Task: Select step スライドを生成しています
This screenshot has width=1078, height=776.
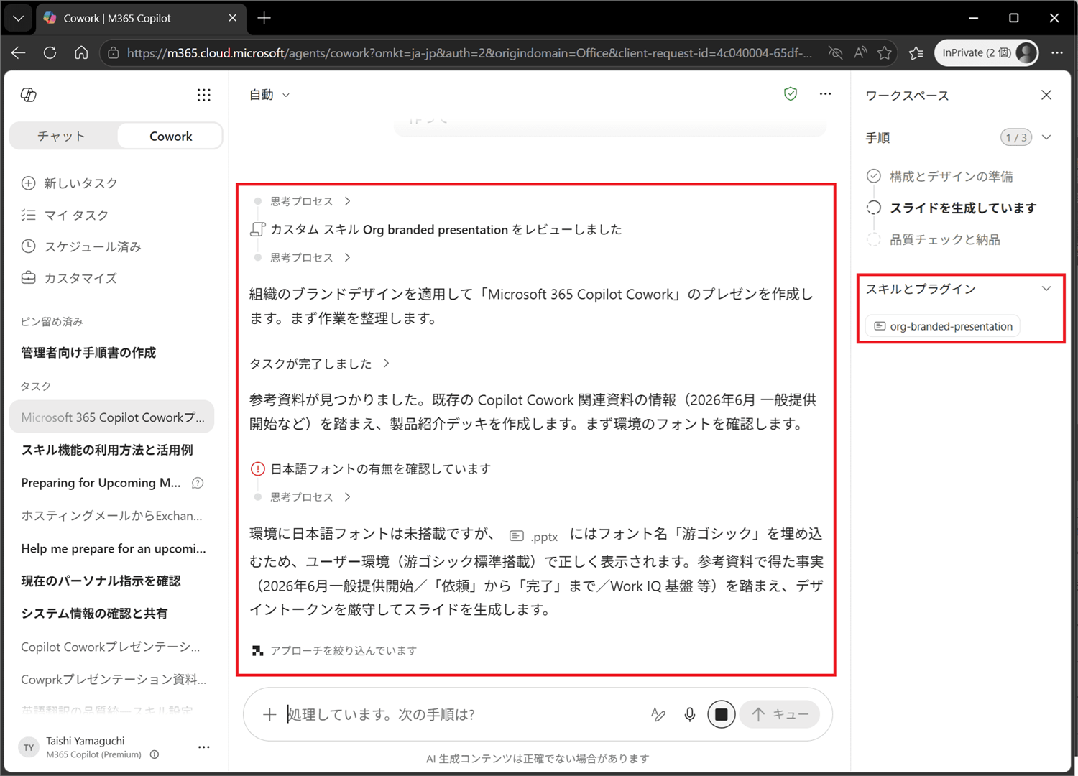Action: (952, 208)
